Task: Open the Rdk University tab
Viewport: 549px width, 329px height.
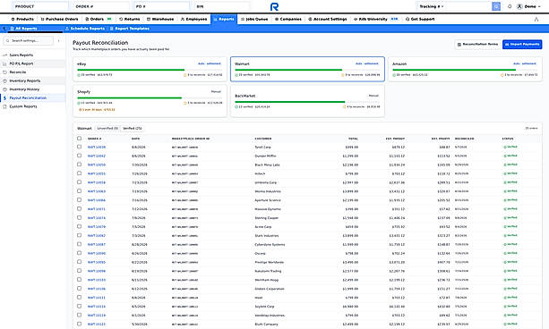Action: click(376, 20)
